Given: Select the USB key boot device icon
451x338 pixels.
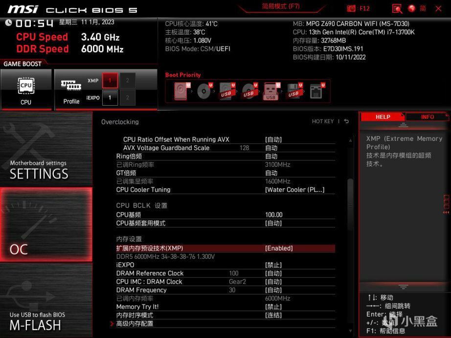Looking at the screenshot, I should click(271, 91).
